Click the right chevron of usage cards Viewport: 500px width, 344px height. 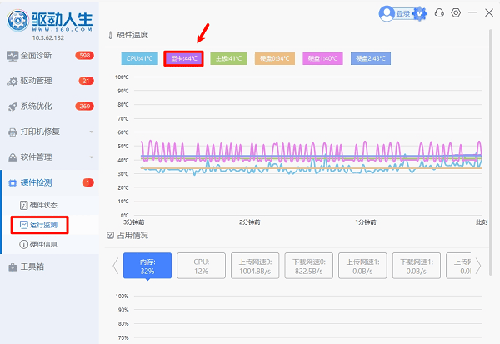(x=478, y=266)
